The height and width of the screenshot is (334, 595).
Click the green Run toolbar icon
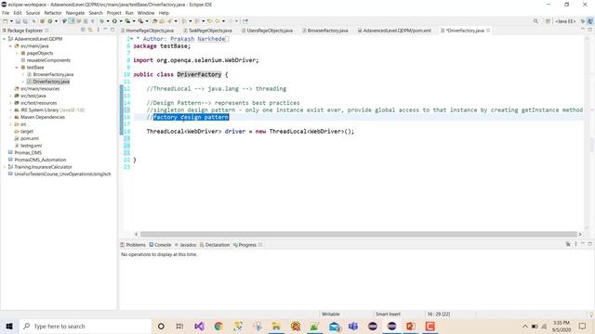[x=114, y=21]
